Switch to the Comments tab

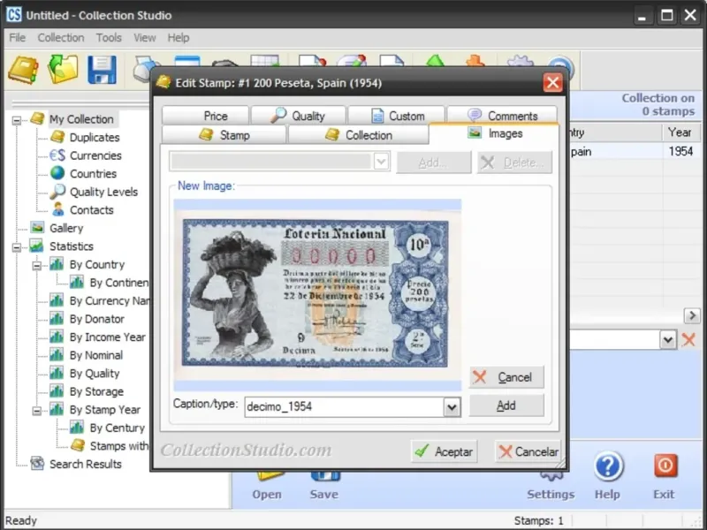[502, 117]
